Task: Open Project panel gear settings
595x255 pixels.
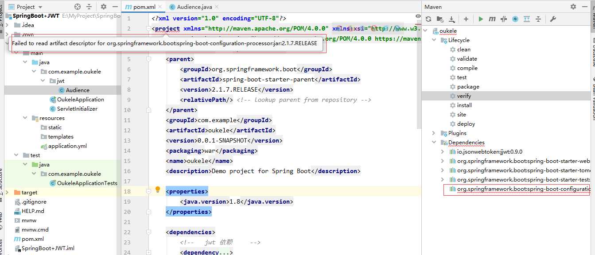Action: [x=104, y=7]
